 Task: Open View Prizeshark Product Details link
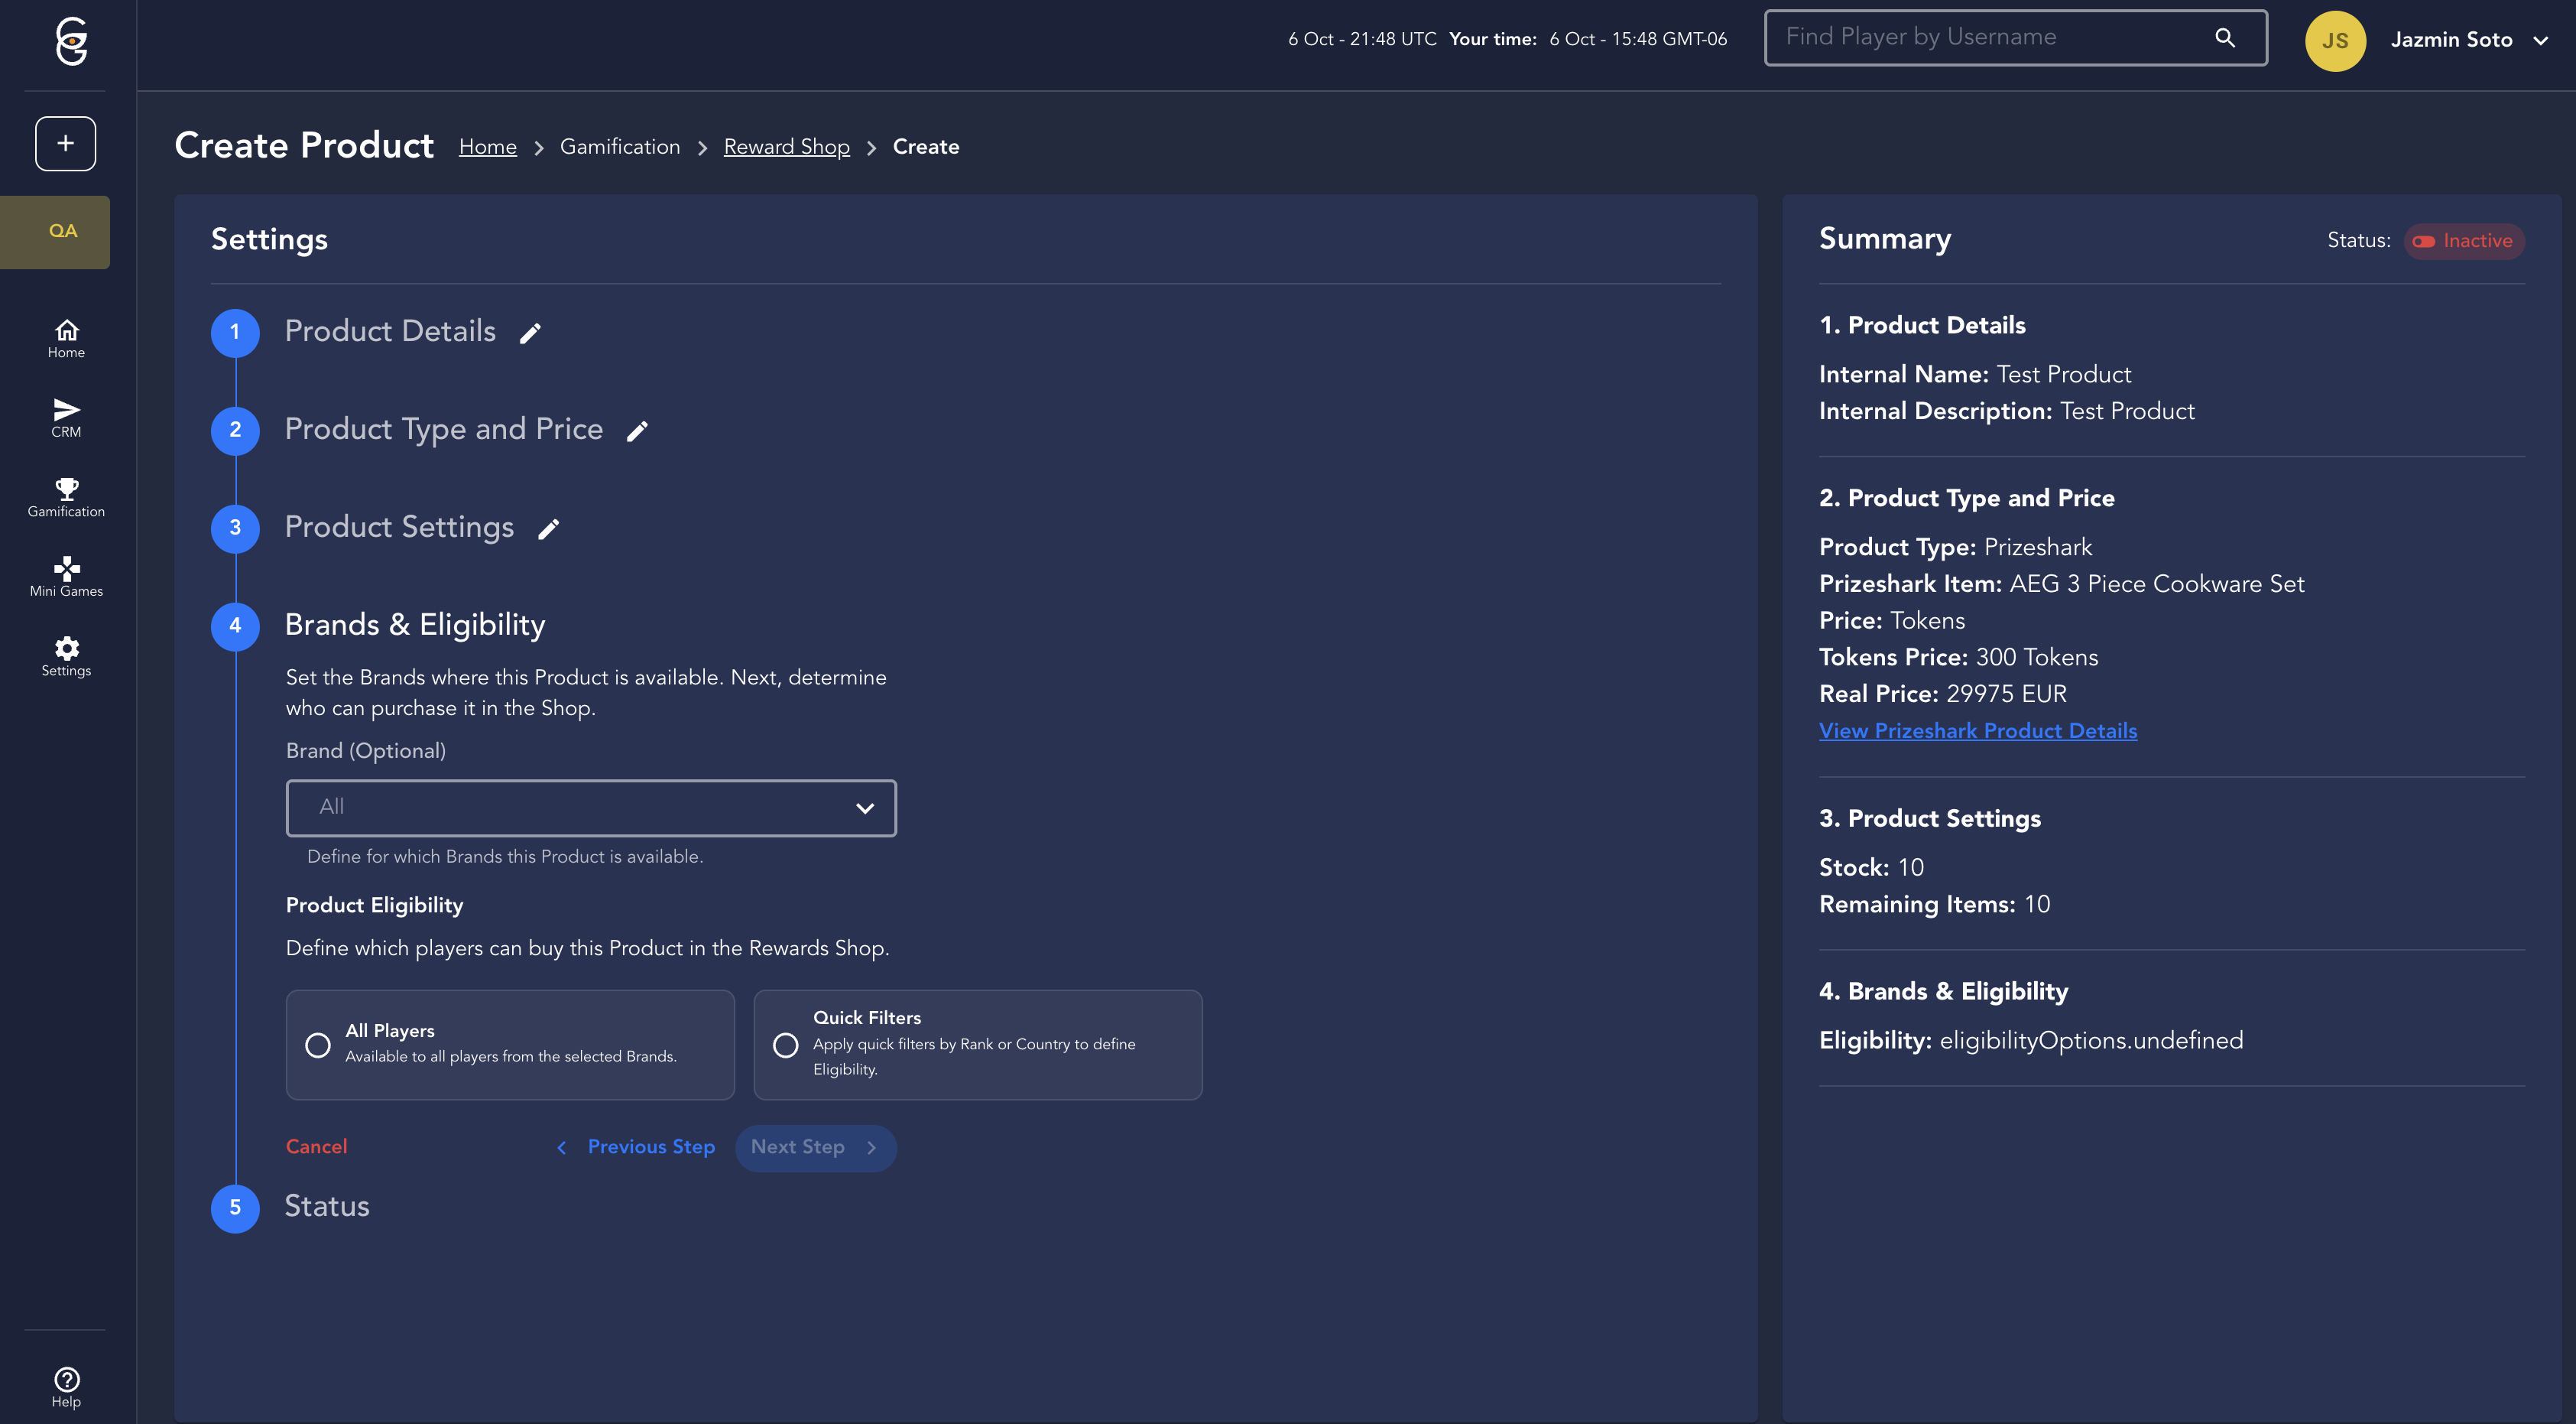coord(1977,730)
